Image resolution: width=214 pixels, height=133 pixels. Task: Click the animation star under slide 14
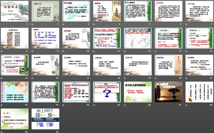click(x=186, y=51)
